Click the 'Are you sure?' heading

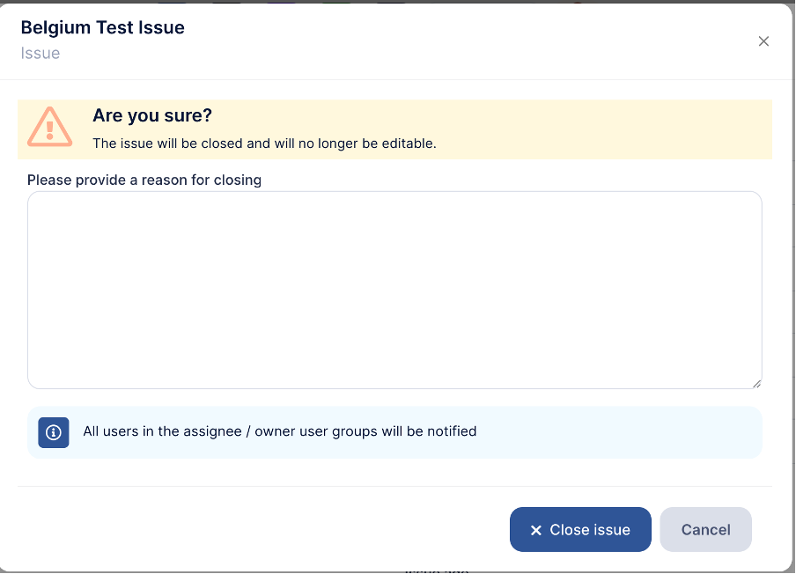tap(152, 115)
